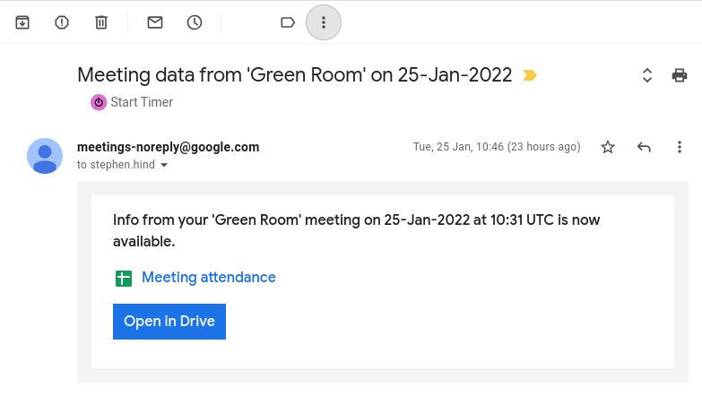The image size is (702, 396).
Task: Open the toolbar More options menu
Action: (324, 22)
